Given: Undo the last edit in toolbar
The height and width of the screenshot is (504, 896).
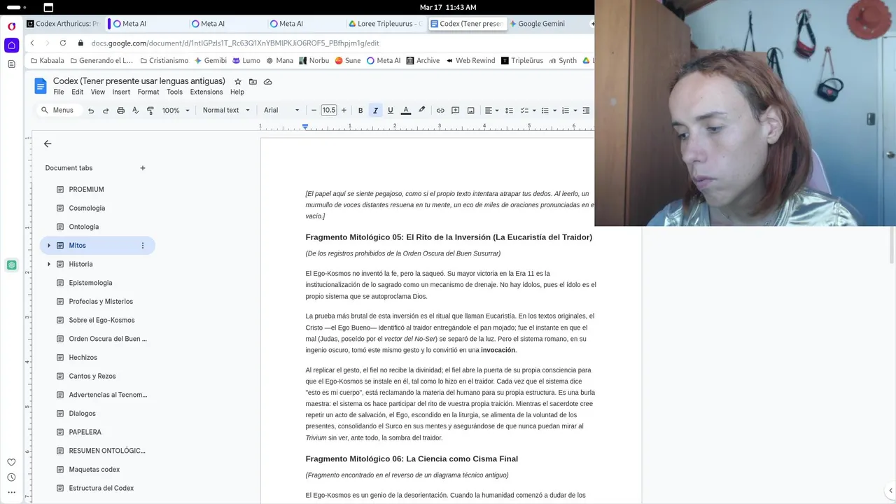Looking at the screenshot, I should click(91, 111).
